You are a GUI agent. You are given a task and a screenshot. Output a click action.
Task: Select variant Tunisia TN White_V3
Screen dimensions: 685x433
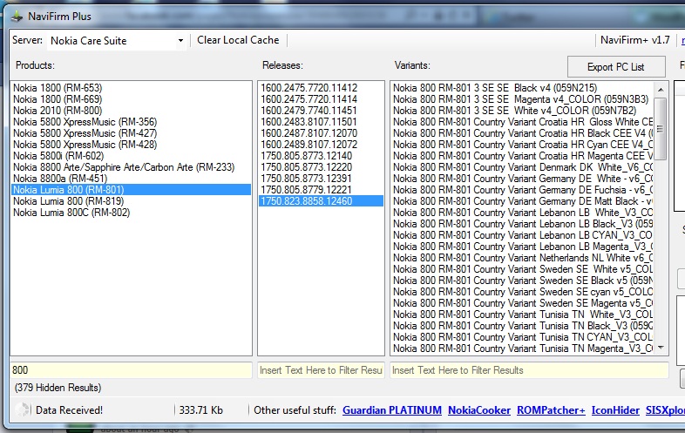click(523, 315)
